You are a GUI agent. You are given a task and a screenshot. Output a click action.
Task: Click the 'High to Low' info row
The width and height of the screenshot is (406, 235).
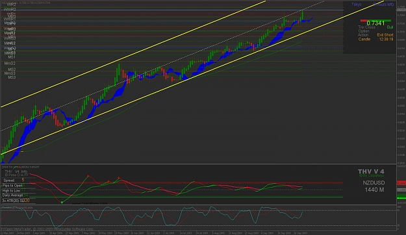19,190
